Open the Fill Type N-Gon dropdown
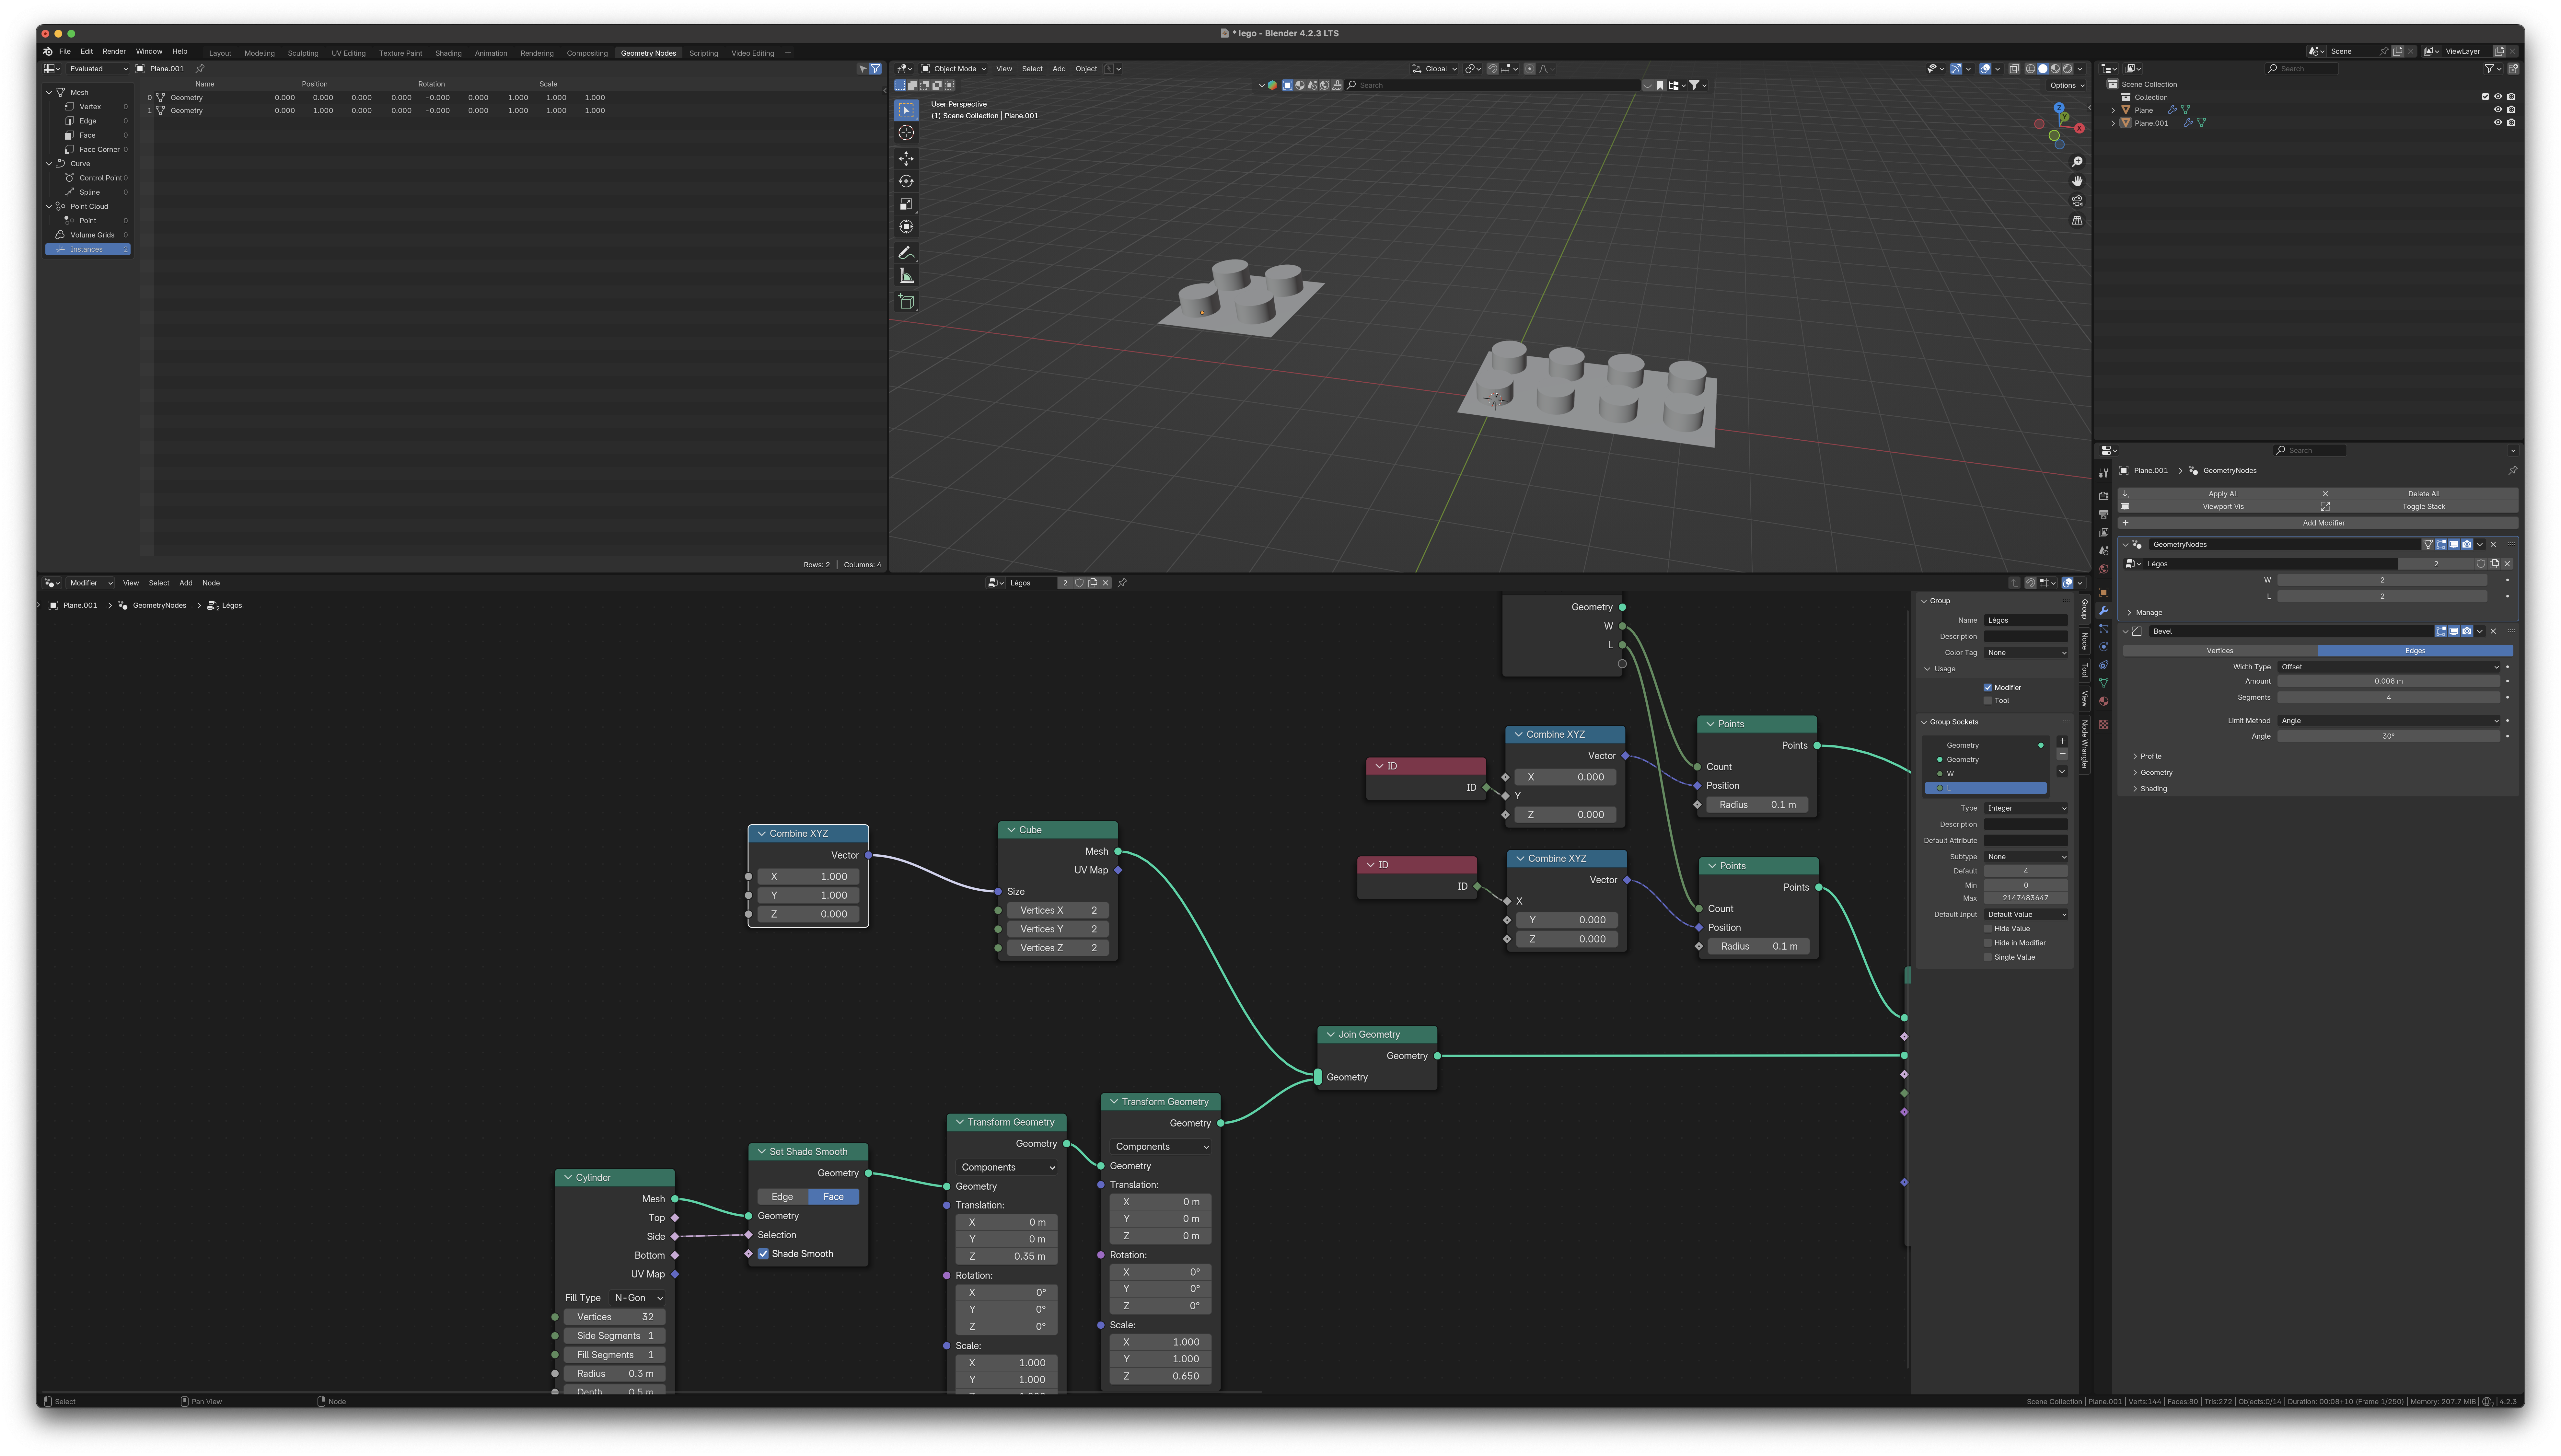Image resolution: width=2561 pixels, height=1456 pixels. tap(638, 1298)
